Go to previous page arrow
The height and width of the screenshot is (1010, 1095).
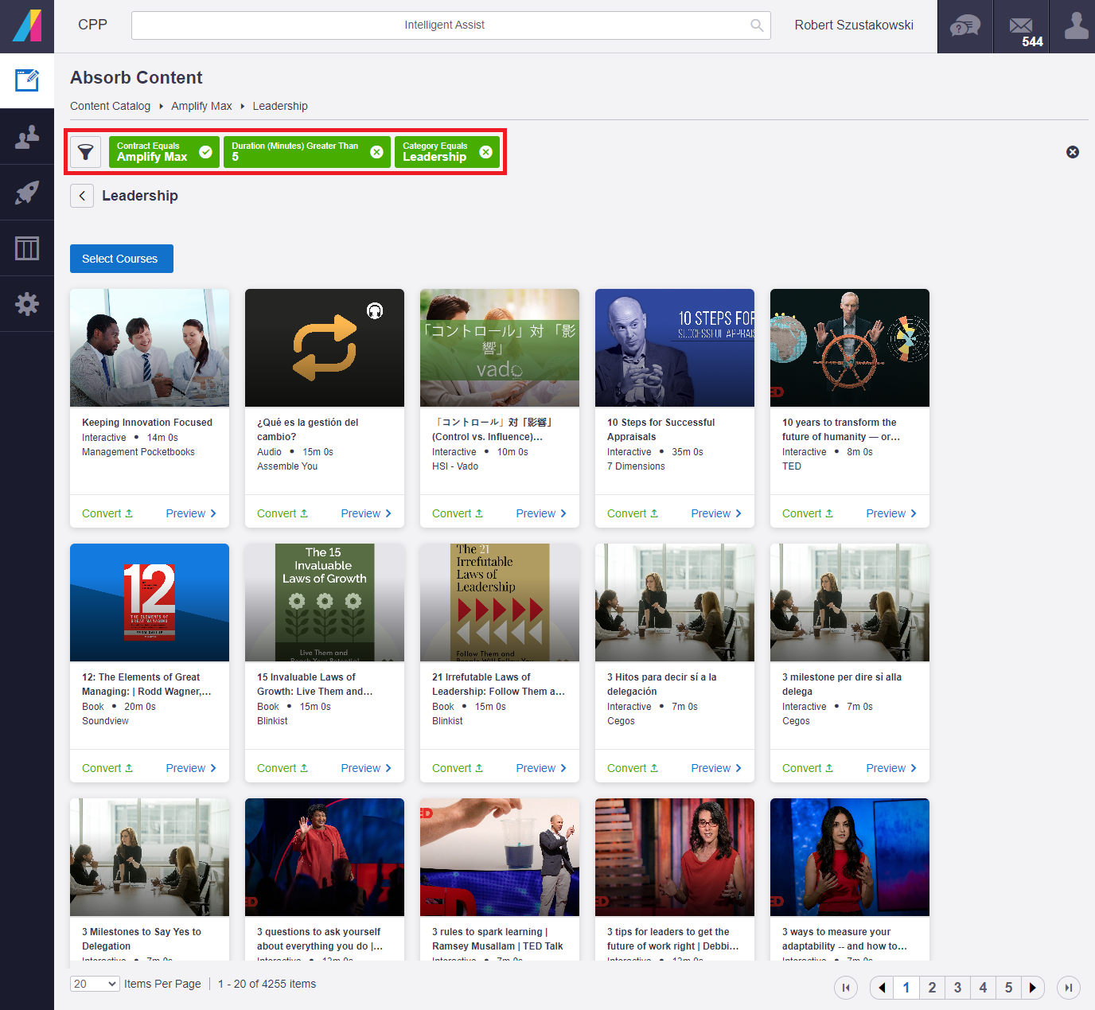tap(881, 988)
